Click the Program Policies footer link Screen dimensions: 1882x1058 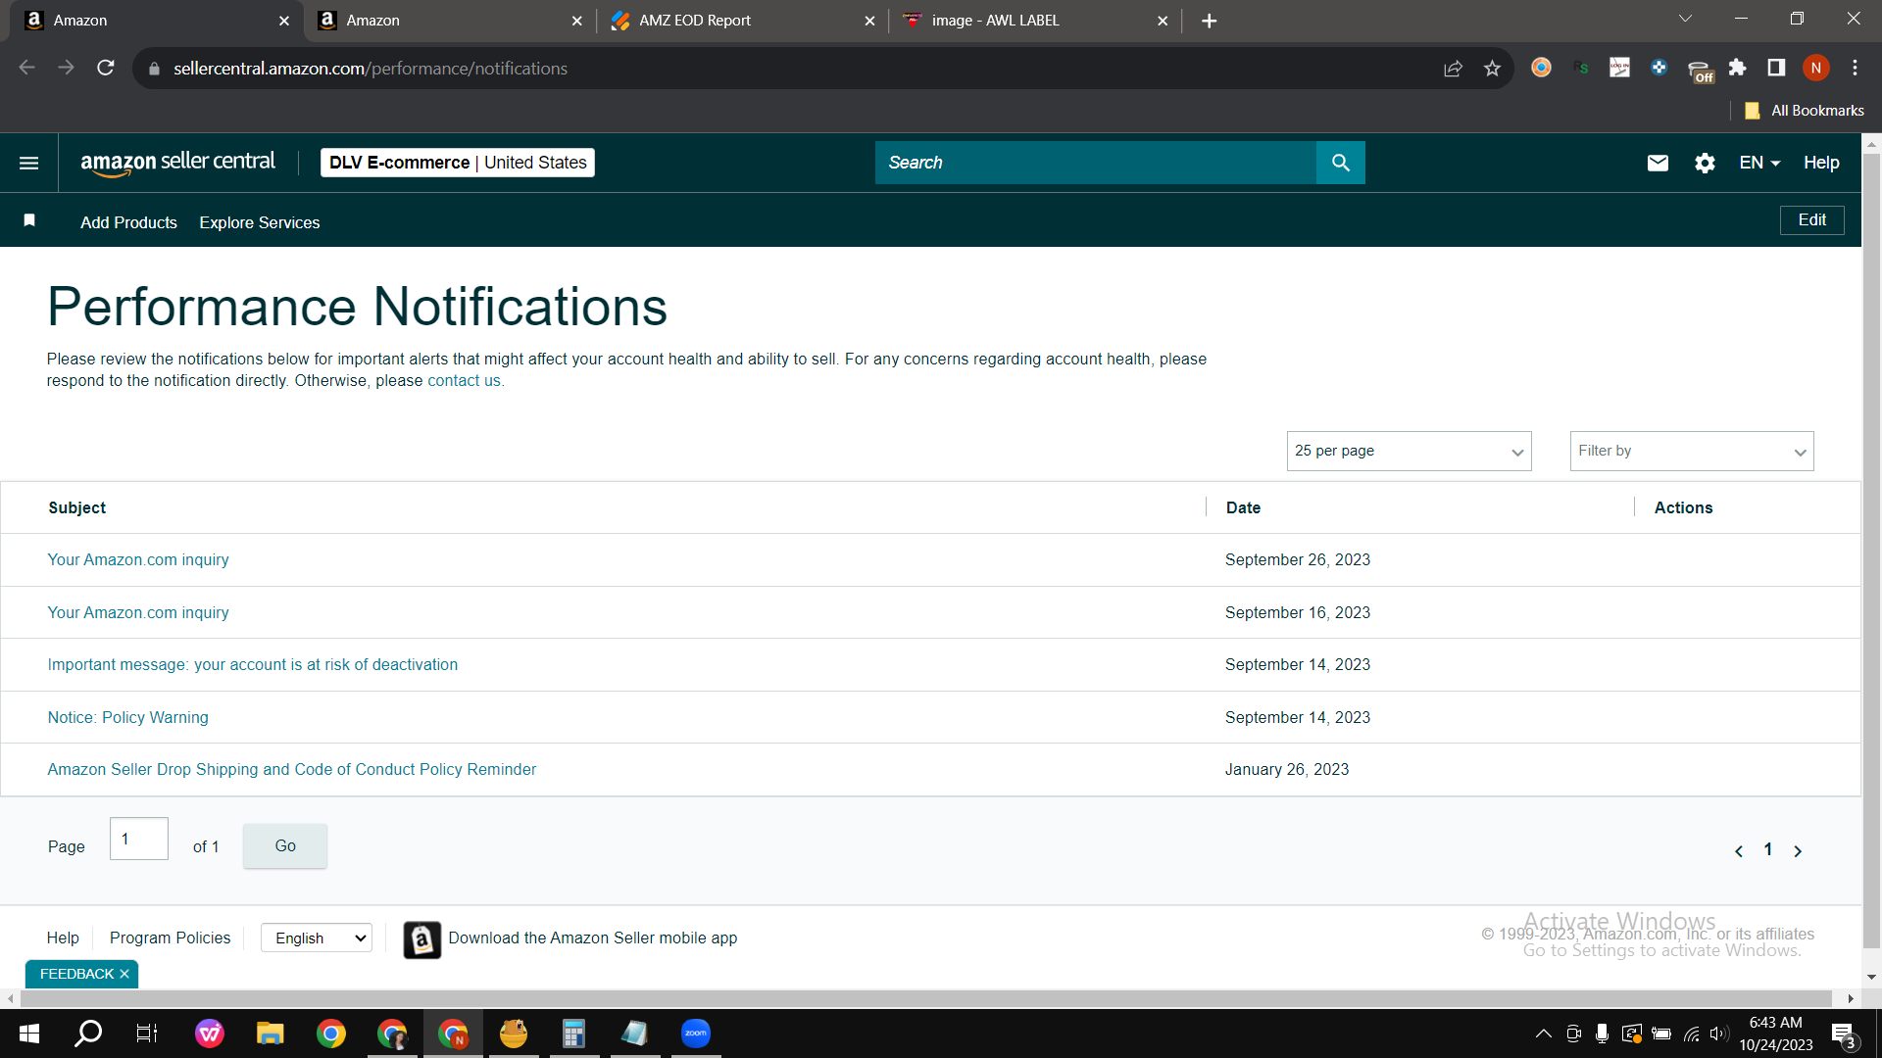[x=171, y=938]
